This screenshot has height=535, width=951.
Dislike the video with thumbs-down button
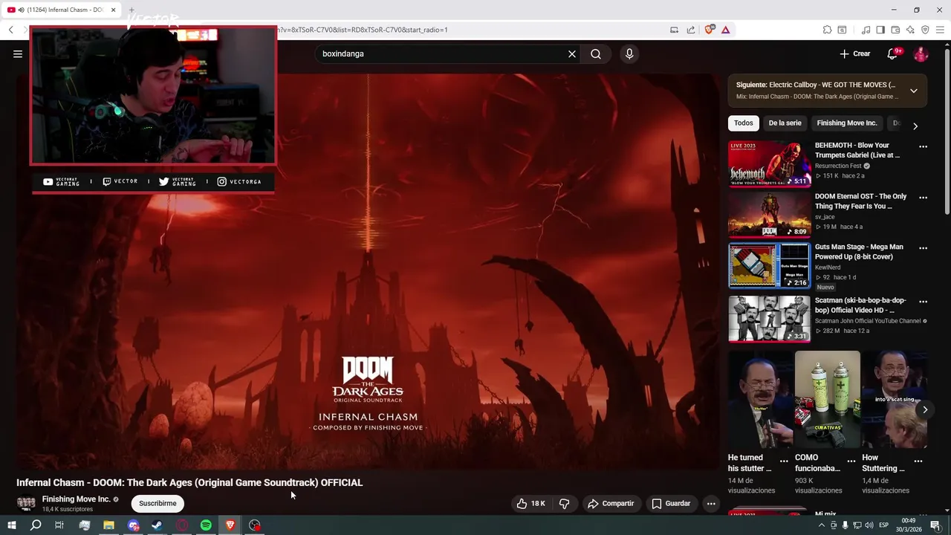[x=564, y=503]
